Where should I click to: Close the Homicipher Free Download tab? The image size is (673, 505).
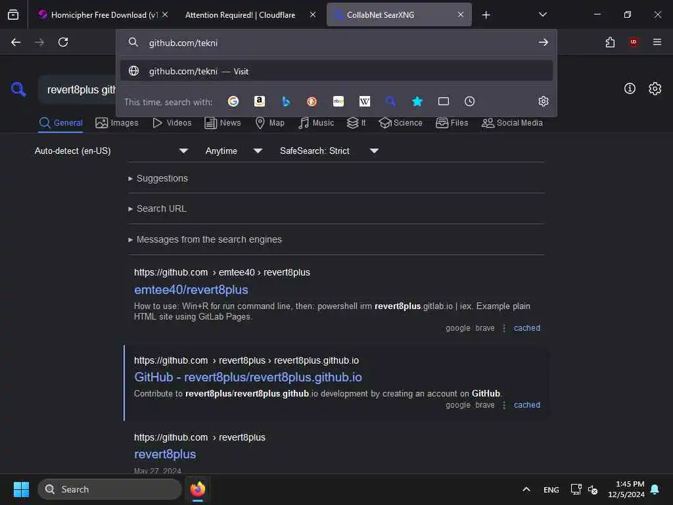(165, 14)
